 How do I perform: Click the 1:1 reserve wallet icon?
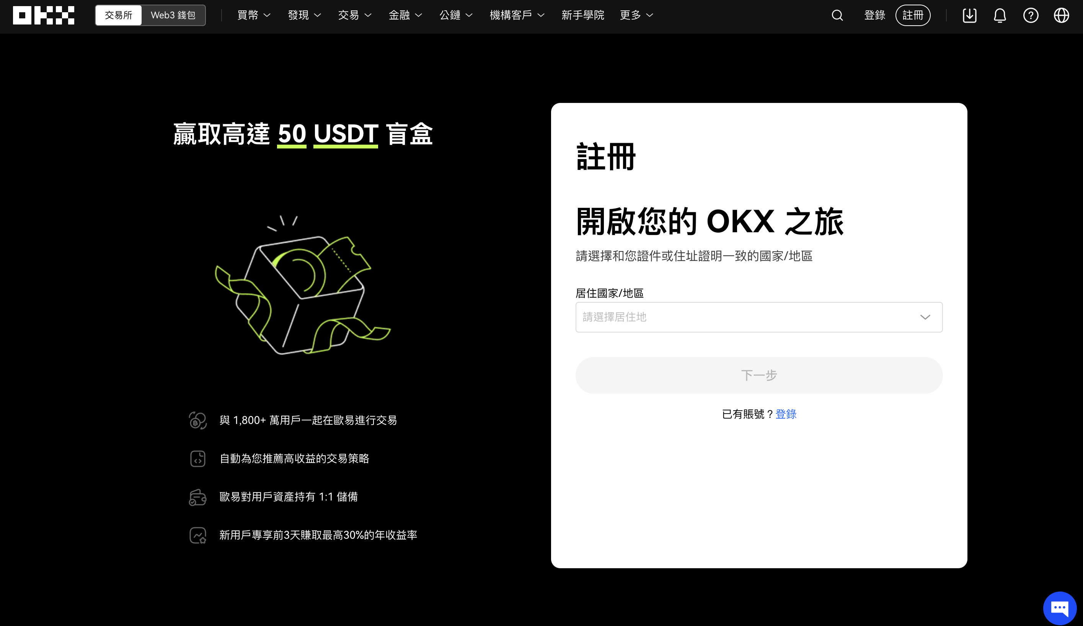point(198,497)
